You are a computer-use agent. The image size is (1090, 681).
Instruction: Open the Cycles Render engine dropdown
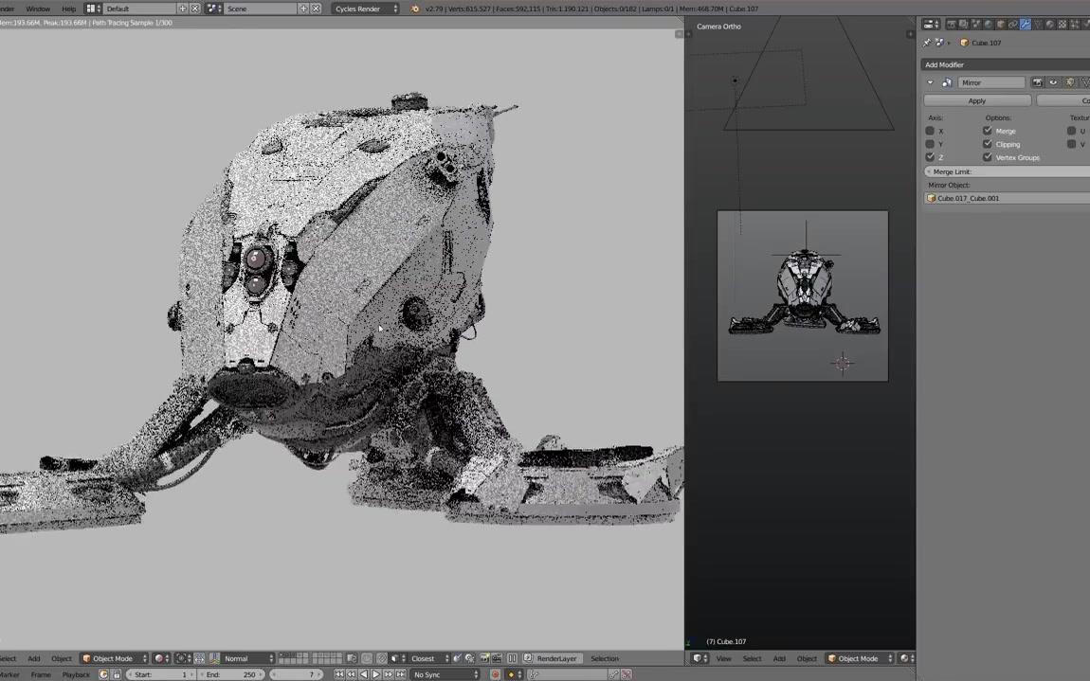366,9
